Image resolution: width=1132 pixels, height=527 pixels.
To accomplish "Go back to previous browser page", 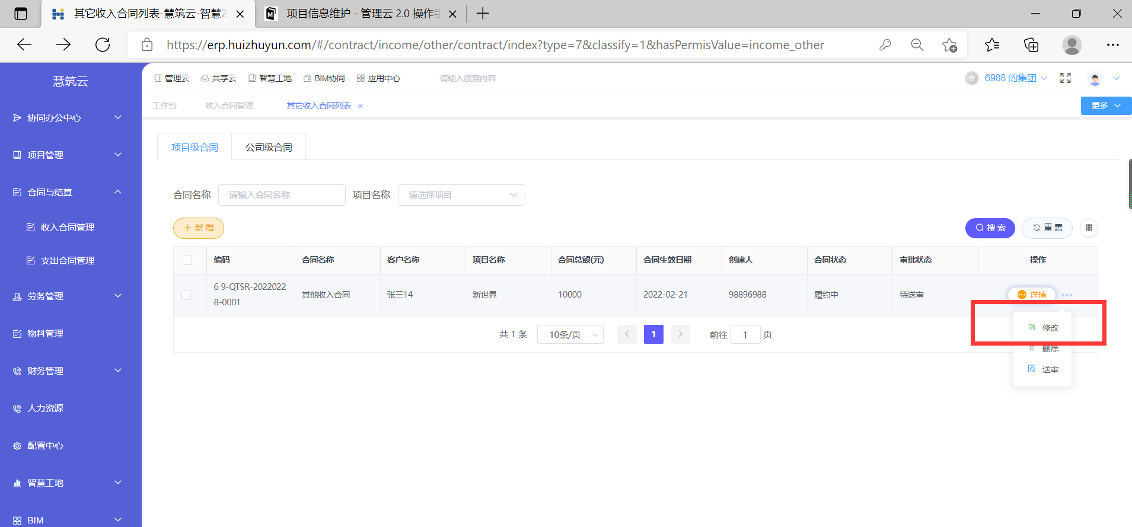I will click(24, 44).
